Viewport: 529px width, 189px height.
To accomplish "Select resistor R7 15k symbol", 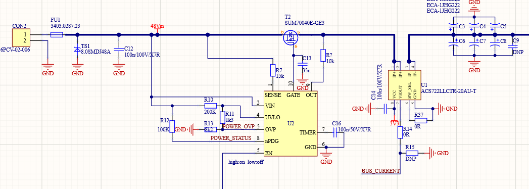I will 273,70.
